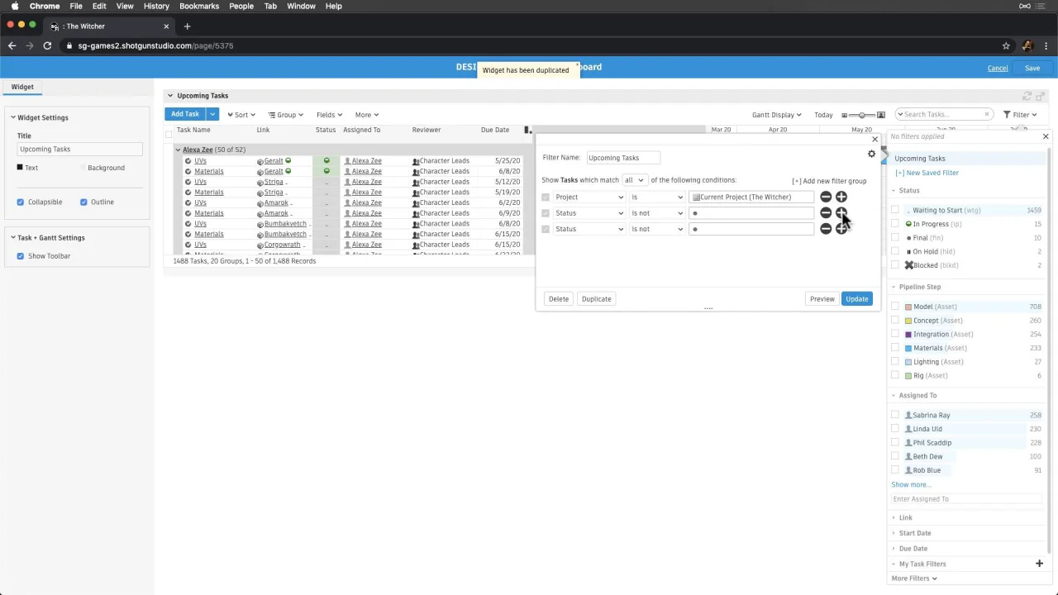Toggle the Collapsible checkbox

click(x=21, y=202)
